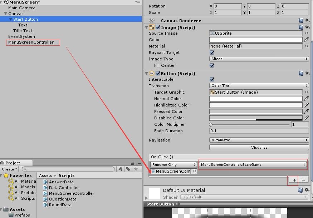This screenshot has height=218, width=313.
Task: Open object picker for MenuScreenController On Click field
Action: [x=195, y=171]
